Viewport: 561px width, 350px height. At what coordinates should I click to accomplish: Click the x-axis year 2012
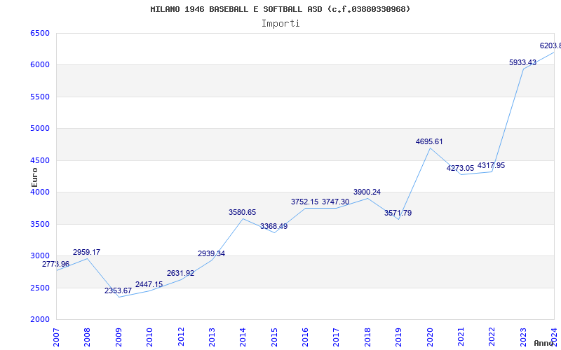pyautogui.click(x=181, y=337)
